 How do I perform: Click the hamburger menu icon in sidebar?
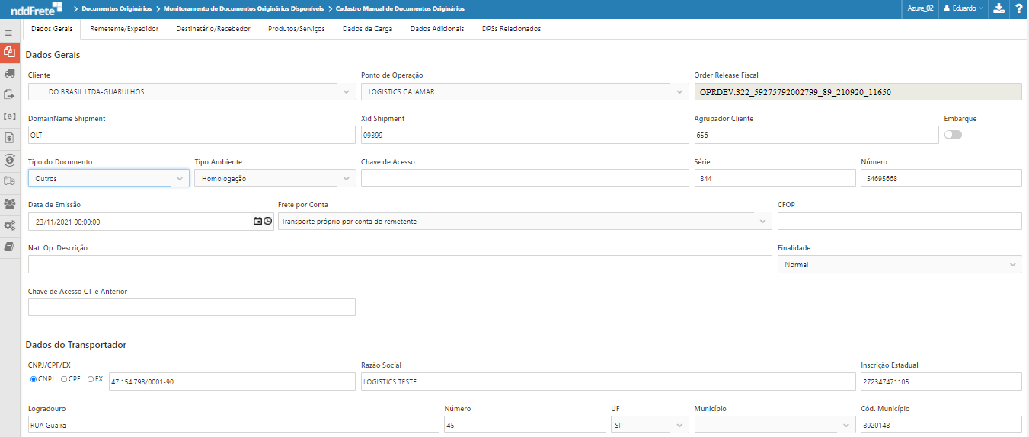coord(8,33)
